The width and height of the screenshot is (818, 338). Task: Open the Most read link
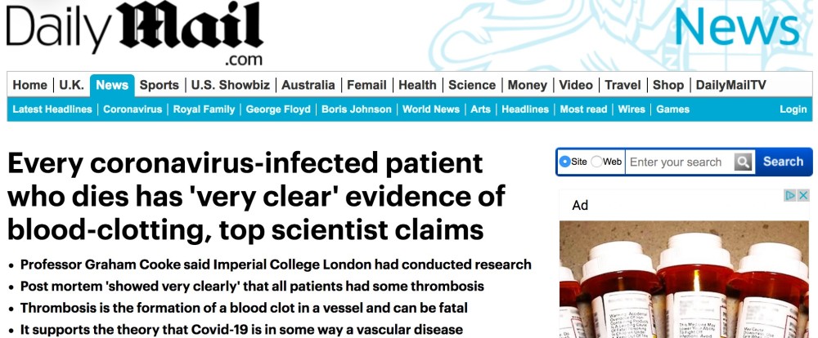point(583,109)
